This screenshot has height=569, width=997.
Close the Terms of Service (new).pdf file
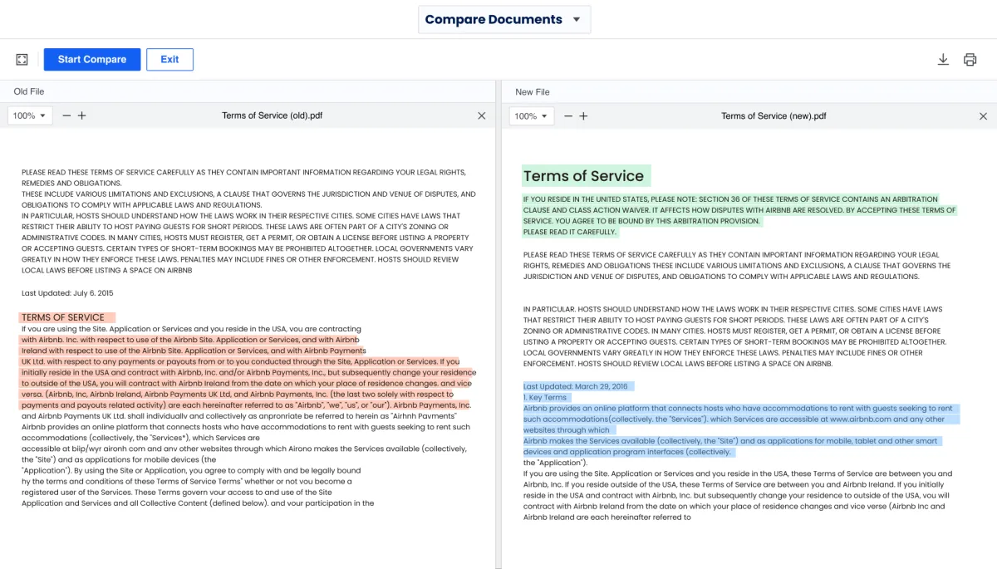click(x=984, y=116)
